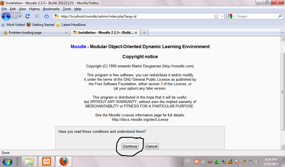Open the address bar history dropdown

click(222, 16)
